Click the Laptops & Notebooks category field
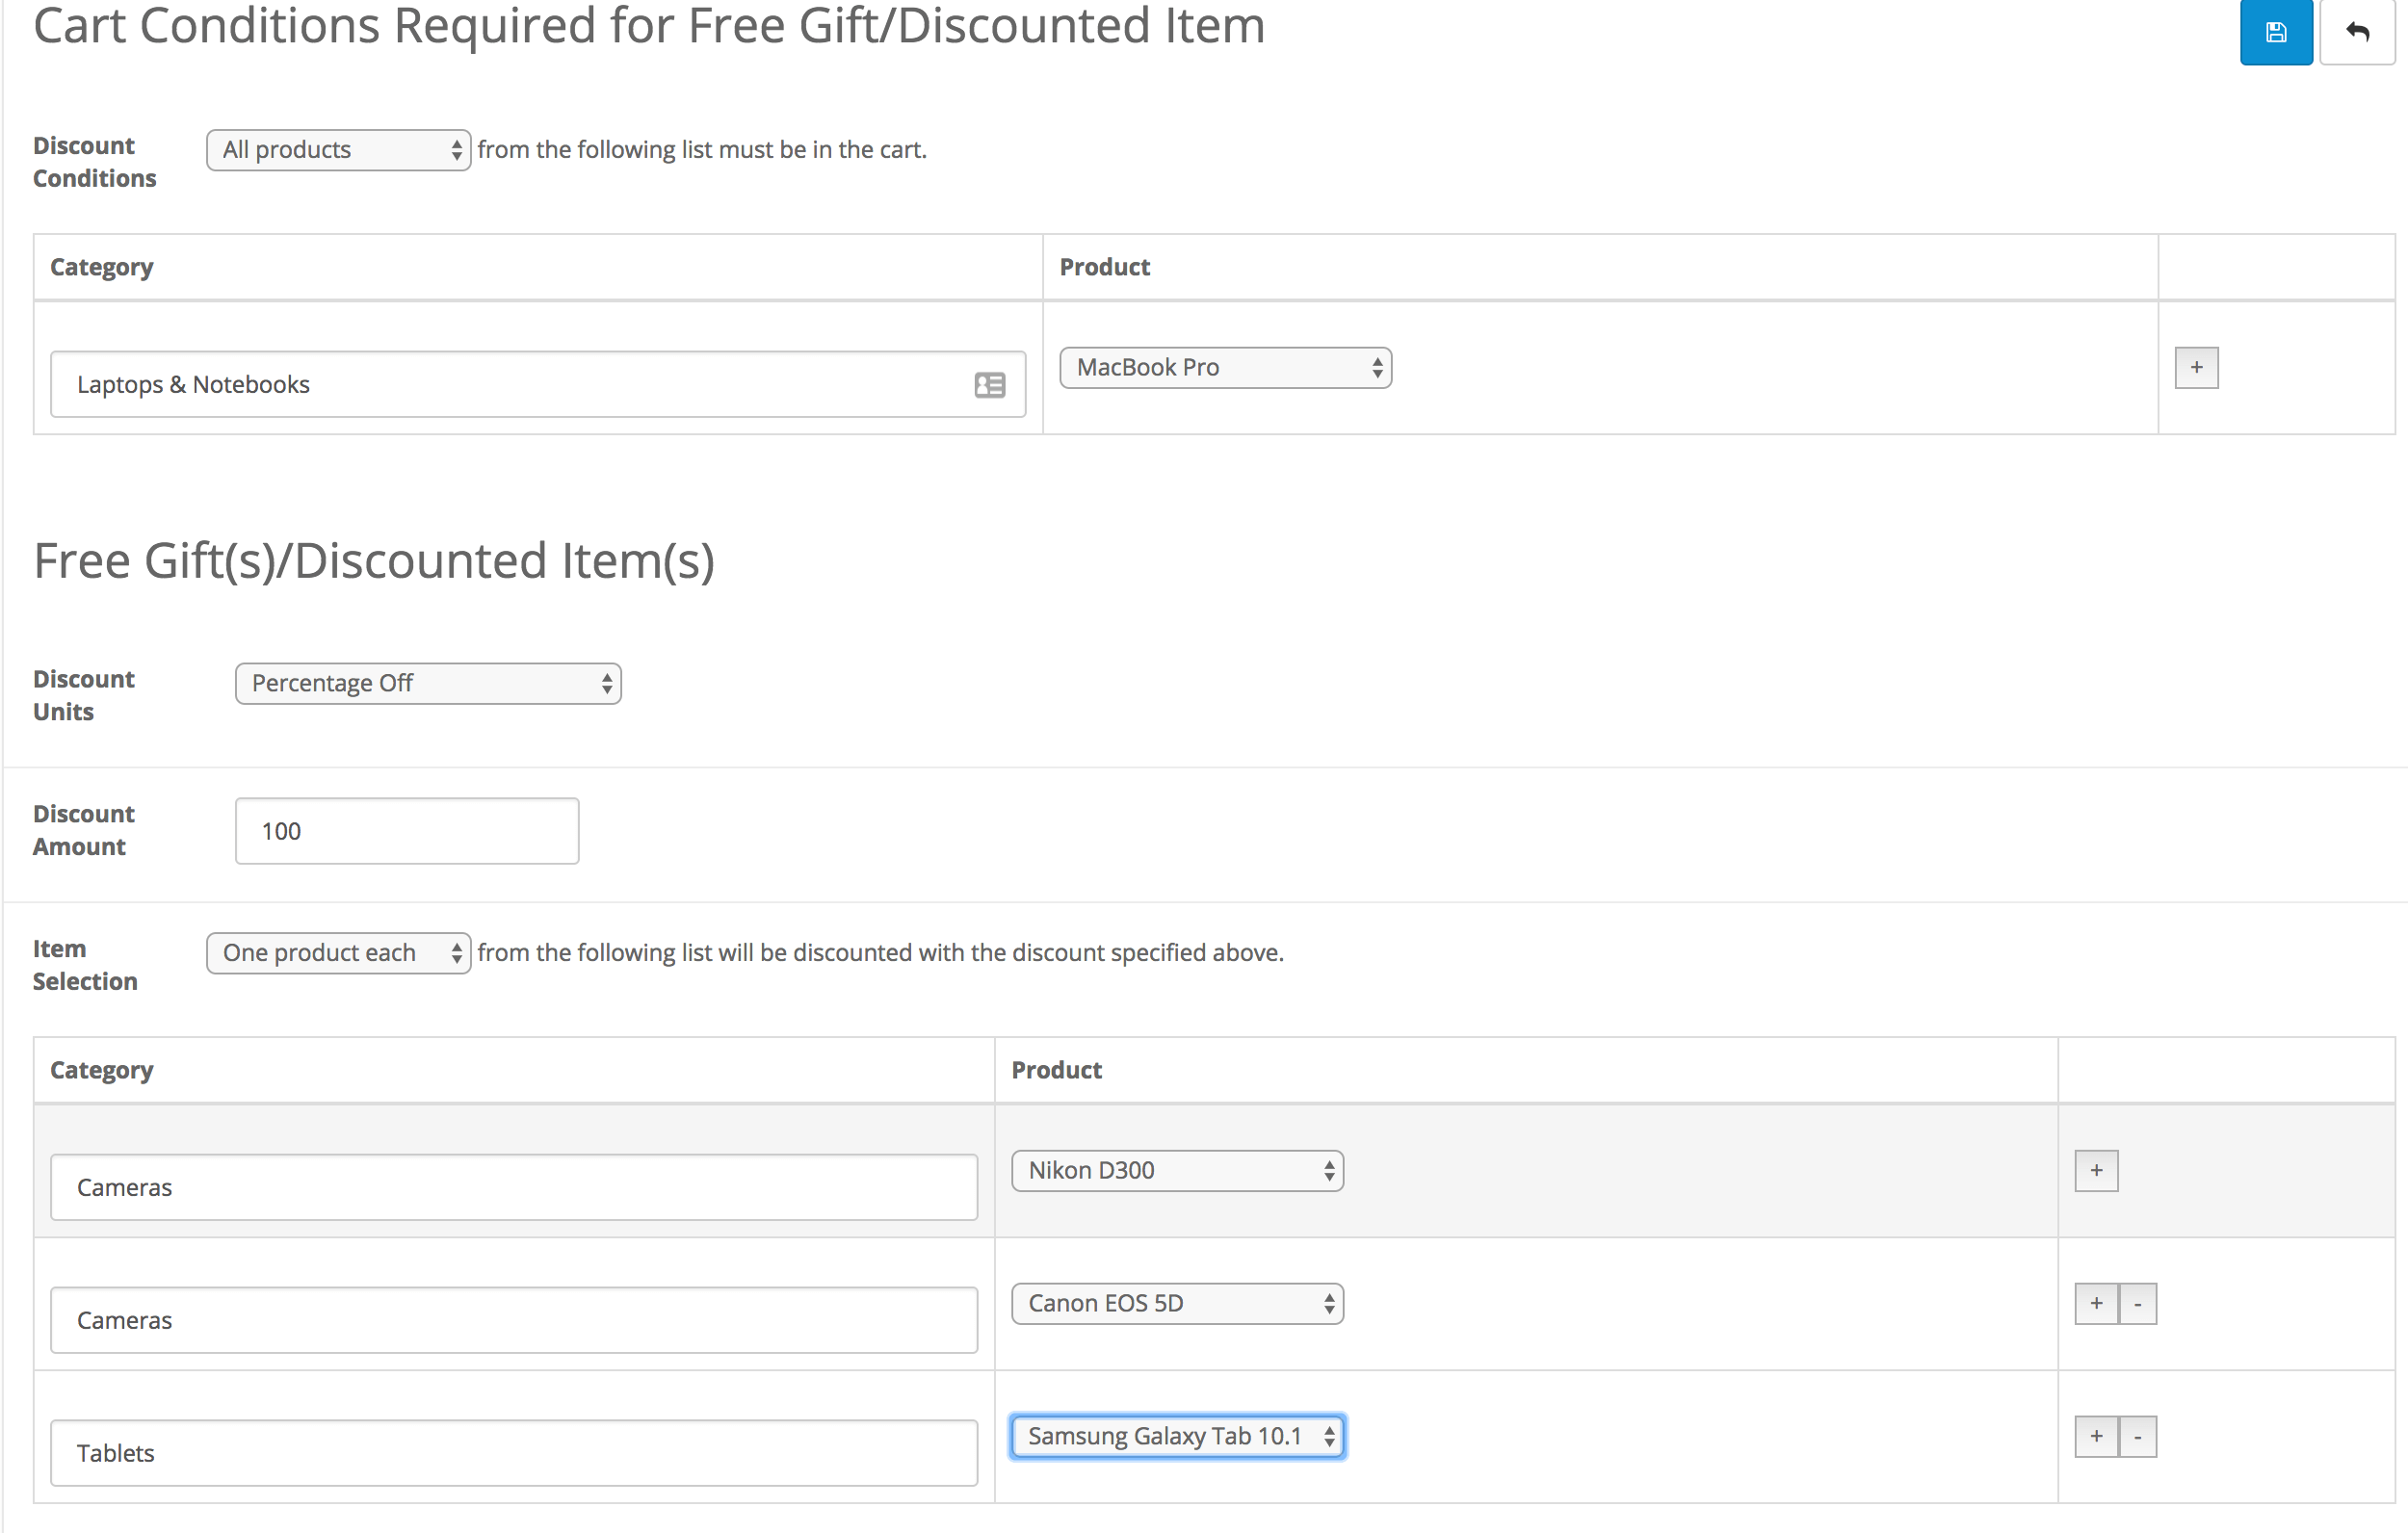 click(x=538, y=384)
